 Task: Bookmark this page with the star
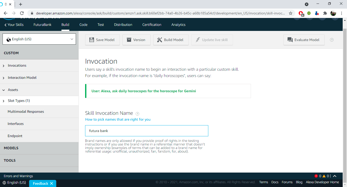point(291,13)
